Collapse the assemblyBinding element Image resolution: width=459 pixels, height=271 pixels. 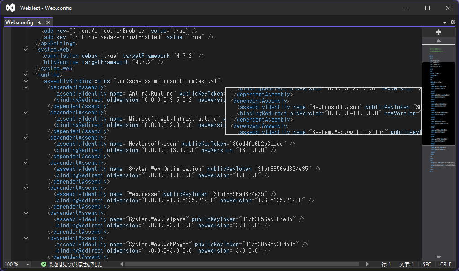(x=26, y=81)
